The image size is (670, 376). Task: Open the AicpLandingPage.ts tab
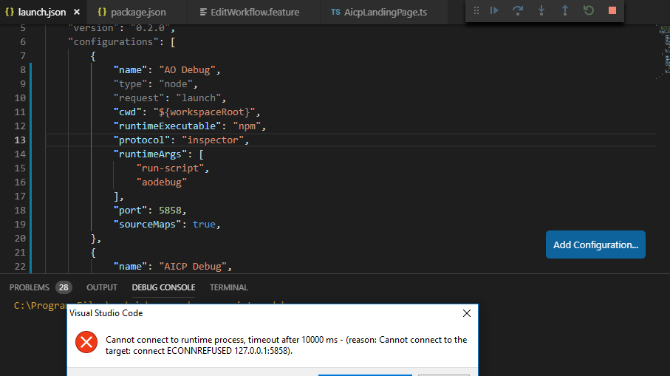386,12
